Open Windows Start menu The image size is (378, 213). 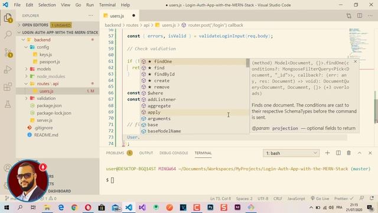tap(6, 208)
